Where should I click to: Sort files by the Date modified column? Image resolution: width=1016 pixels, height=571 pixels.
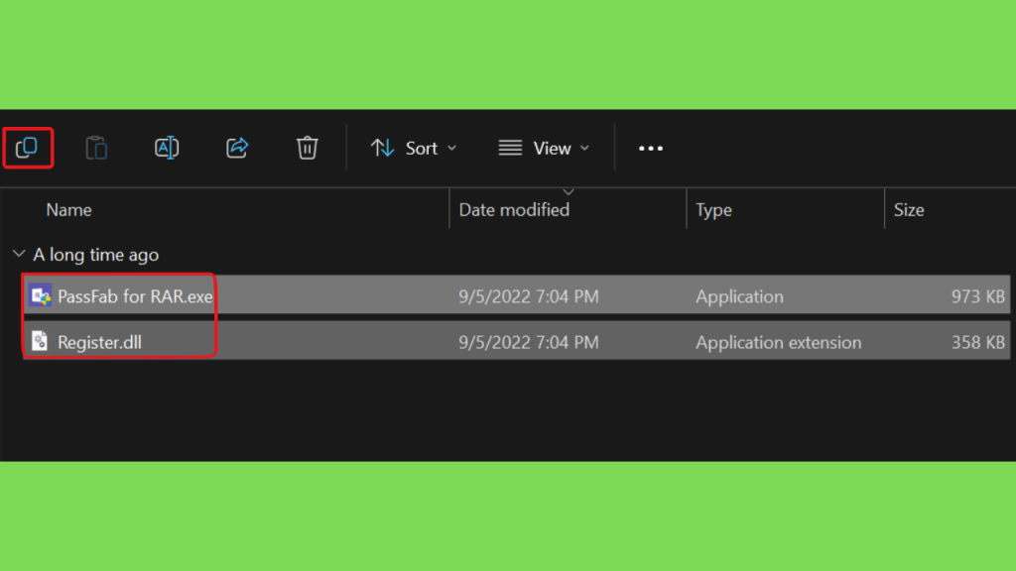click(x=514, y=210)
